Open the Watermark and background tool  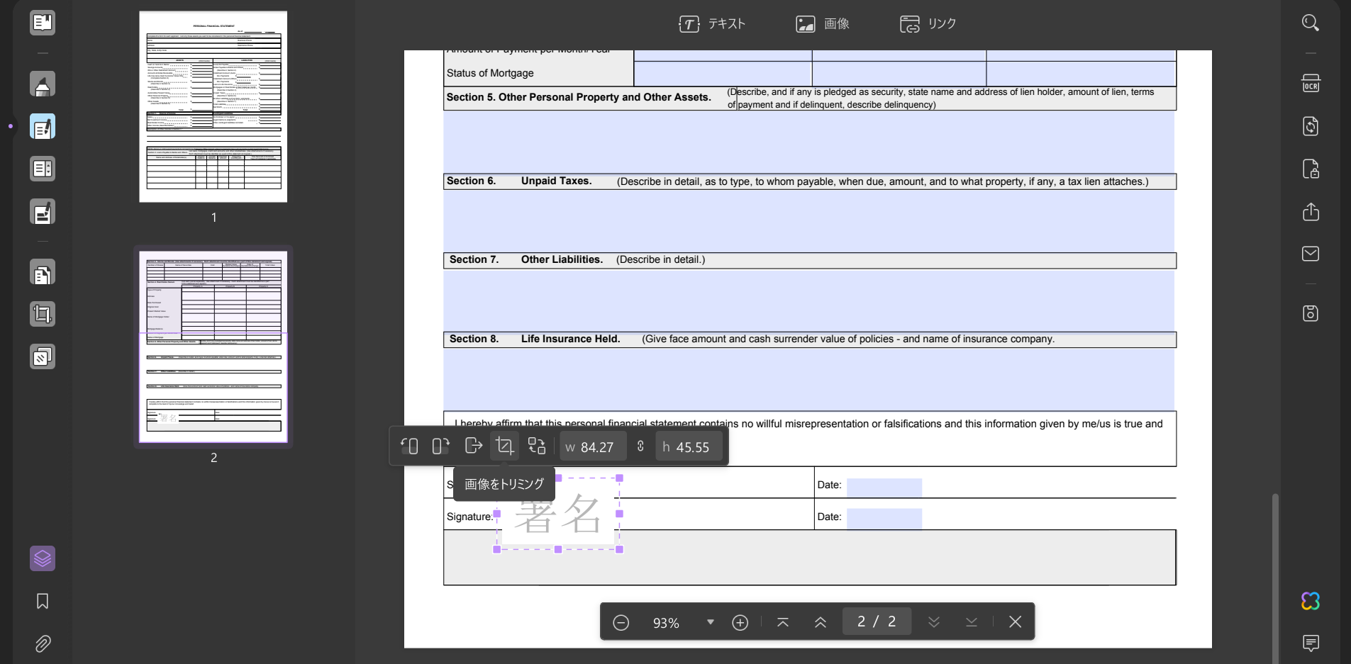click(x=43, y=356)
